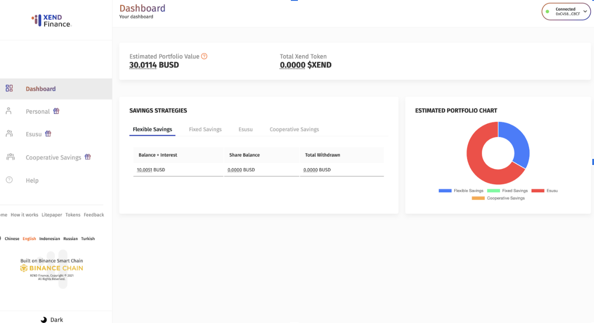
Task: Select the Flexible Savings tab
Action: [x=152, y=129]
